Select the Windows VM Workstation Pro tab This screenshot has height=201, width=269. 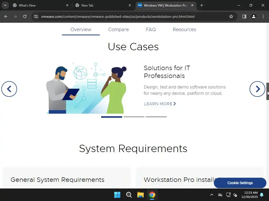pyautogui.click(x=165, y=5)
